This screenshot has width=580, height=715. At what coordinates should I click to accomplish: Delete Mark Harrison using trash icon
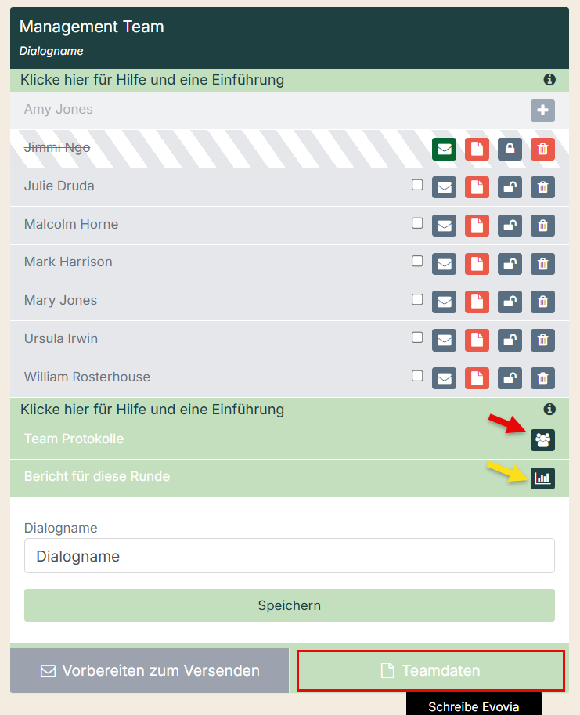click(x=542, y=264)
